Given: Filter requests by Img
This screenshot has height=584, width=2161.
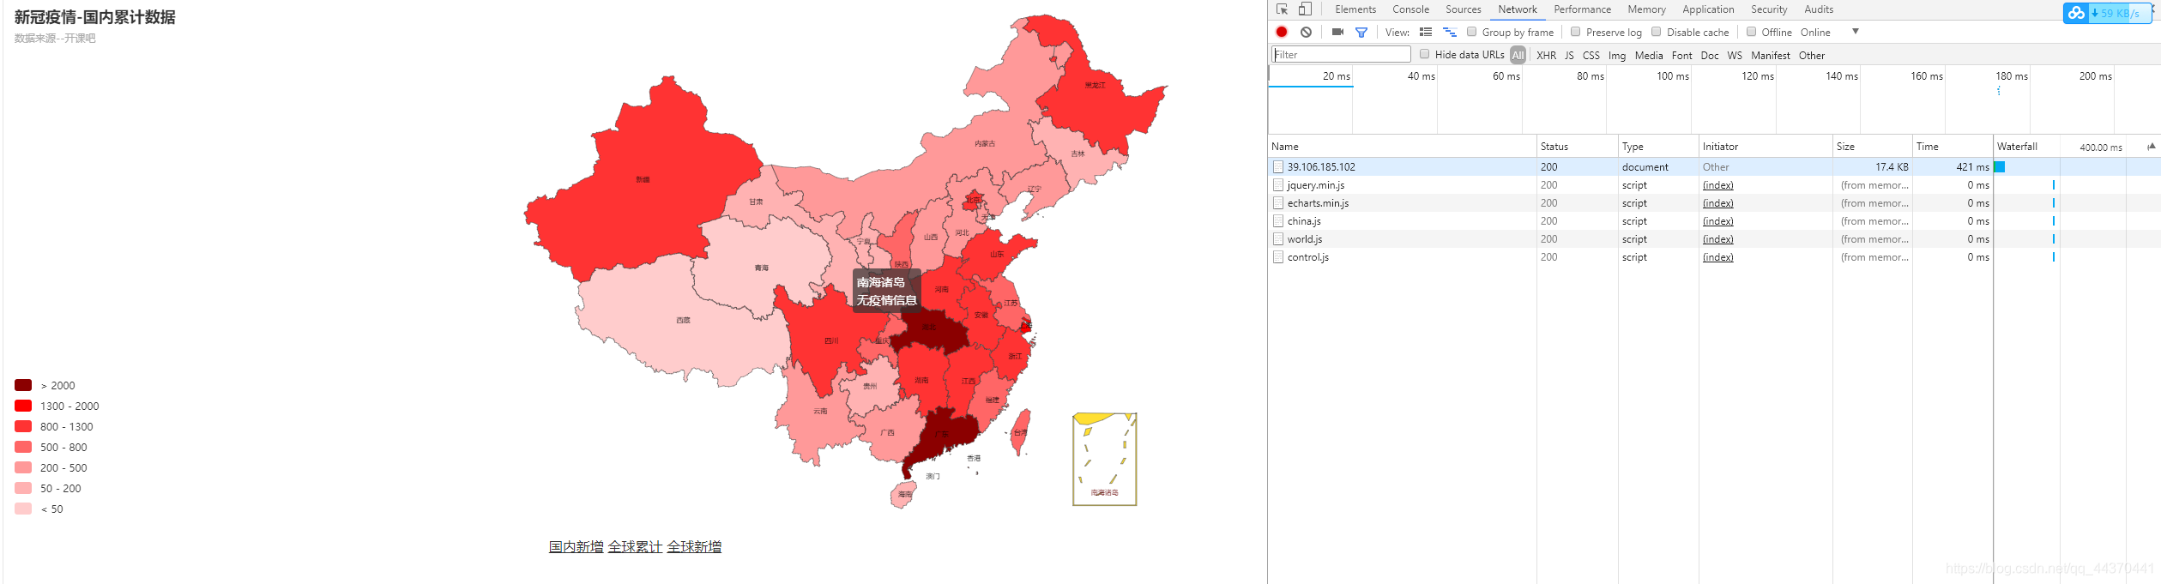Looking at the screenshot, I should click(x=1617, y=55).
